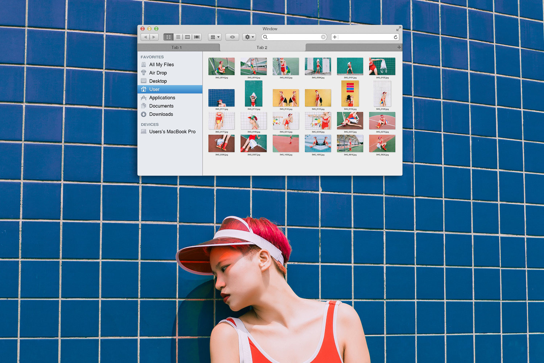The image size is (544, 363).
Task: Switch to cover flow view
Action: [x=197, y=37]
